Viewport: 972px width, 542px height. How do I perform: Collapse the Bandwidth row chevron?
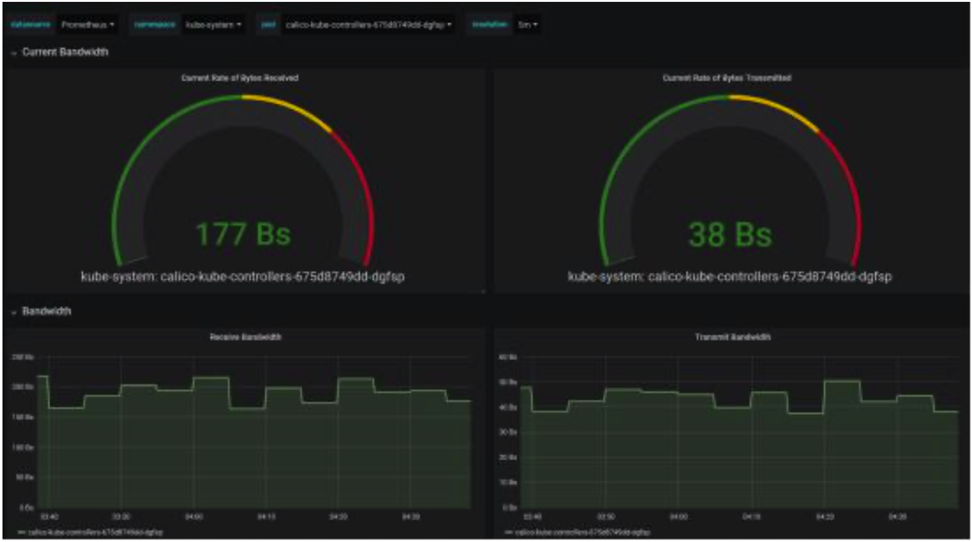click(14, 312)
